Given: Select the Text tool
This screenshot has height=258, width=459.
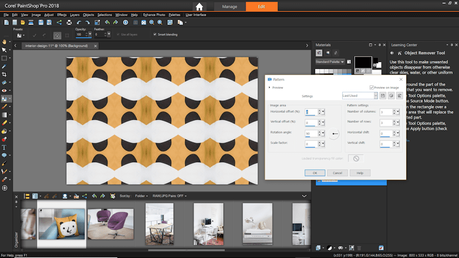Looking at the screenshot, I should pyautogui.click(x=4, y=148).
